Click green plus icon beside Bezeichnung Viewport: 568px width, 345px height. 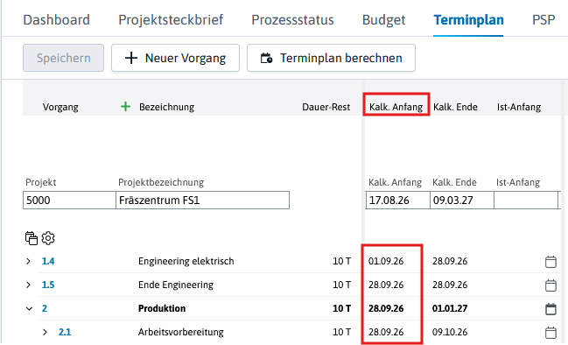point(125,107)
